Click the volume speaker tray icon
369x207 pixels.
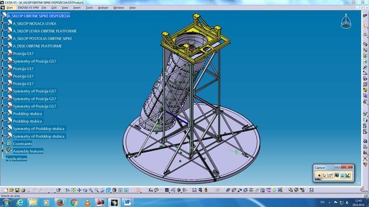point(347,203)
